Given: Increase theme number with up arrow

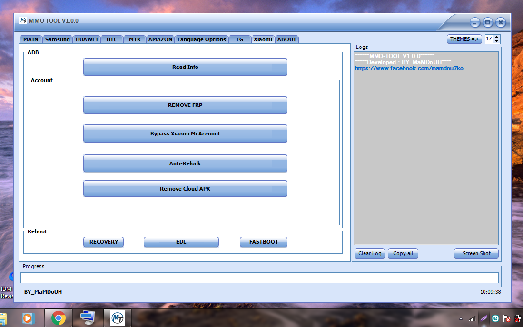Looking at the screenshot, I should tap(497, 37).
